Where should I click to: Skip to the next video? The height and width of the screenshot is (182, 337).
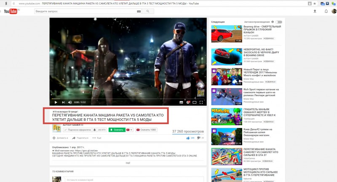[x=63, y=102]
